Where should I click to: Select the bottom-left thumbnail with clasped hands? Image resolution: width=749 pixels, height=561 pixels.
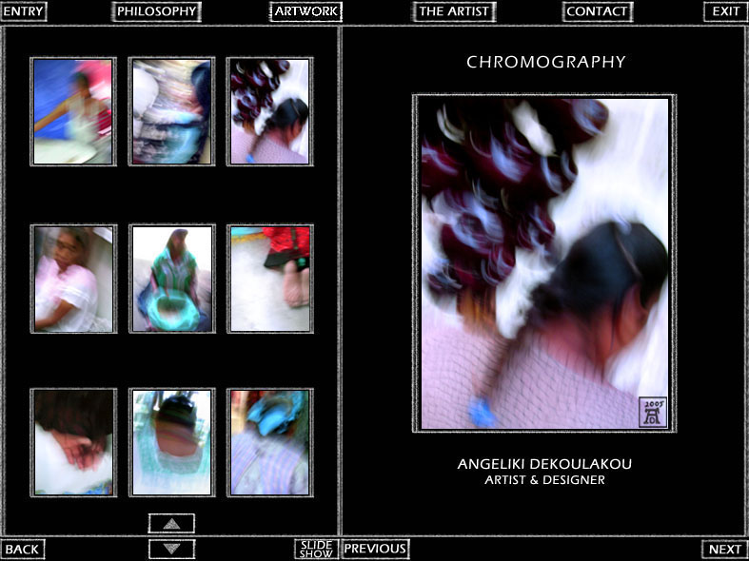coord(73,441)
